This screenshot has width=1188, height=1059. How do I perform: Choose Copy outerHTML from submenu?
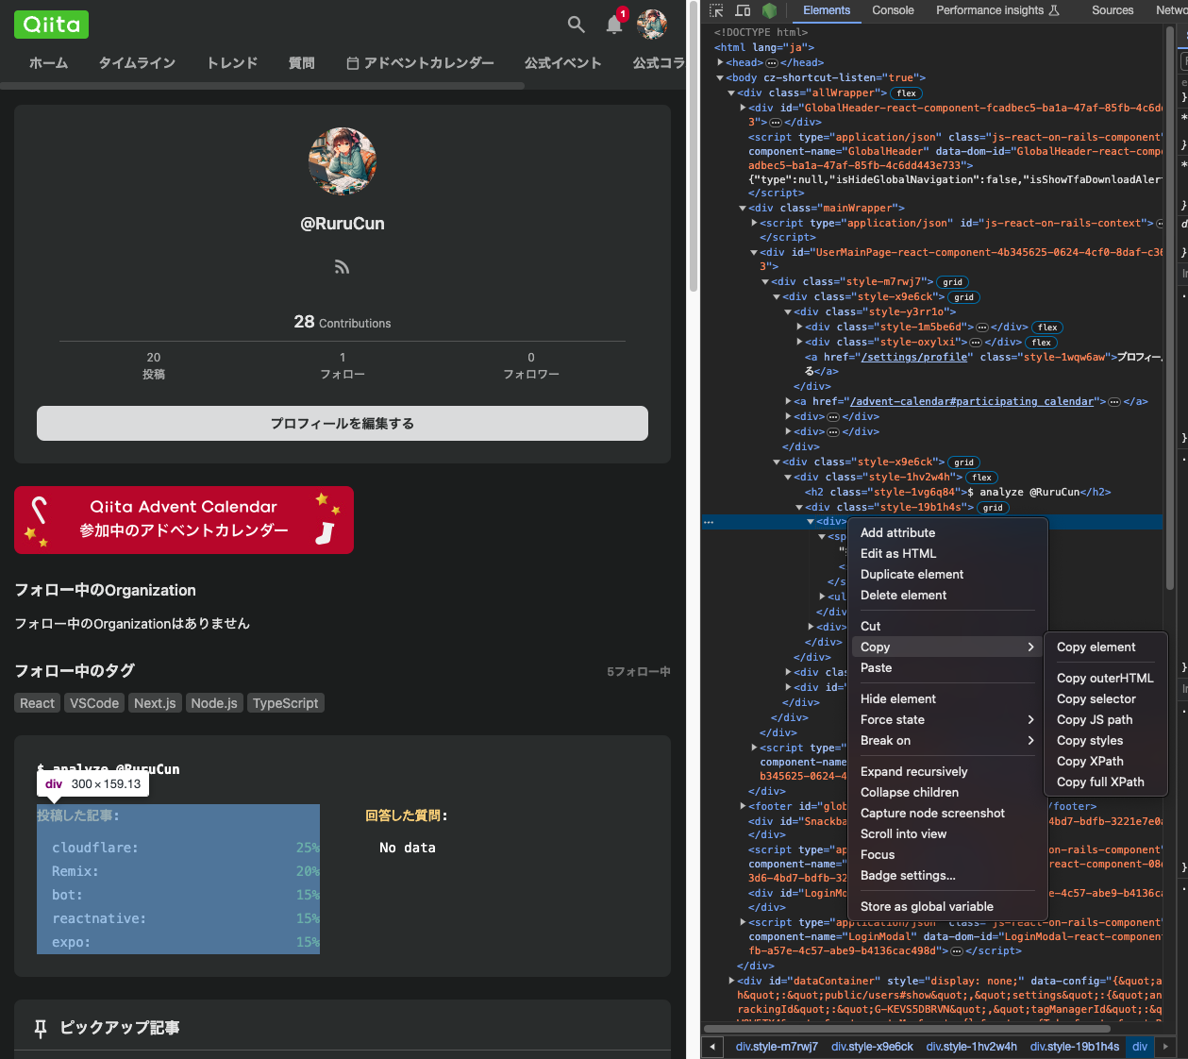tap(1105, 679)
